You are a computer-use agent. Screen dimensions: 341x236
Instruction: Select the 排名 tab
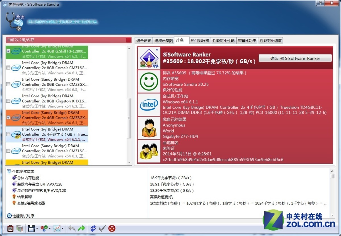[x=181, y=40]
